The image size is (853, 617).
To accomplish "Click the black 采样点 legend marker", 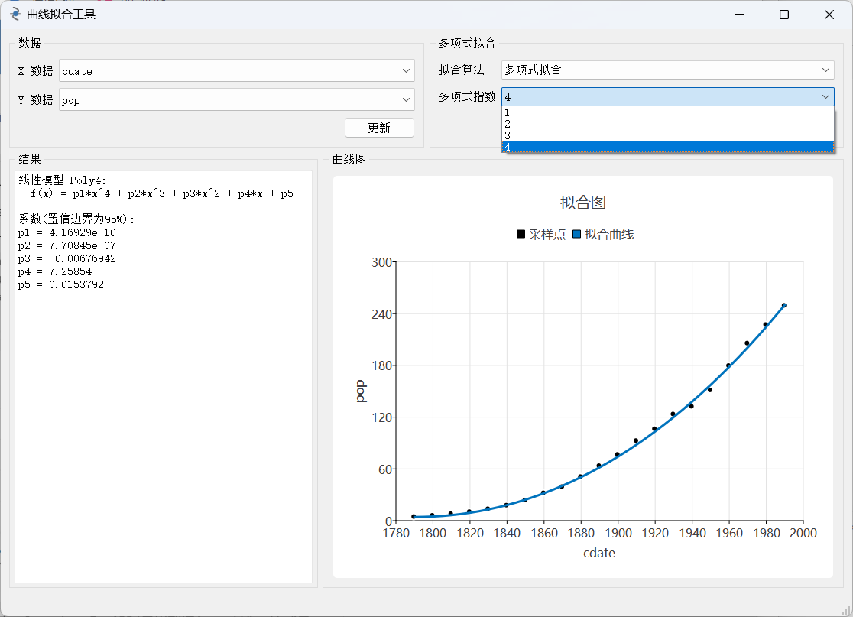I will (521, 235).
